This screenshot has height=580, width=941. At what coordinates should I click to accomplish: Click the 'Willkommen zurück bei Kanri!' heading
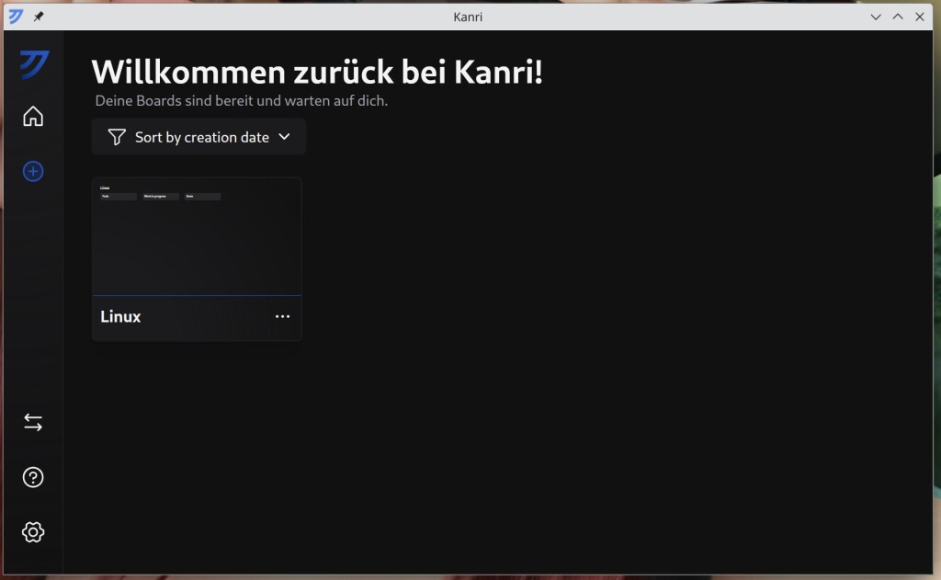317,72
